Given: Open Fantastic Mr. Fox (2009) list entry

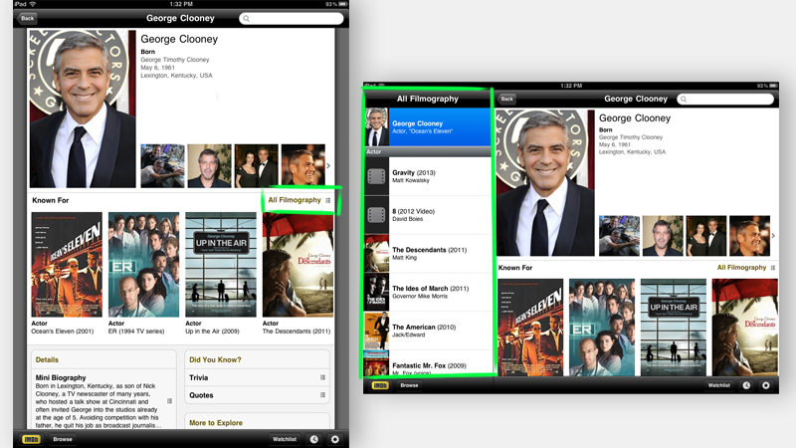Looking at the screenshot, I should pyautogui.click(x=428, y=362).
